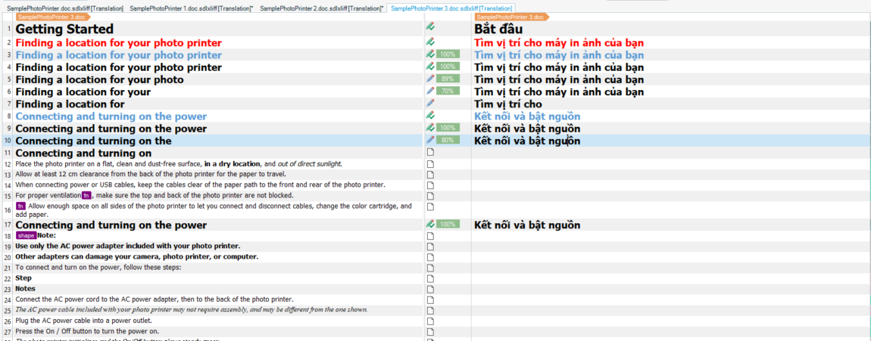
Task: Click source 'Connecting and turning on' in segment 11
Action: tap(83, 153)
